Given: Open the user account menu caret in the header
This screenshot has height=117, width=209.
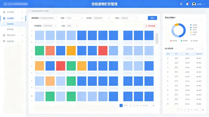Looking at the screenshot, I should (204, 4).
